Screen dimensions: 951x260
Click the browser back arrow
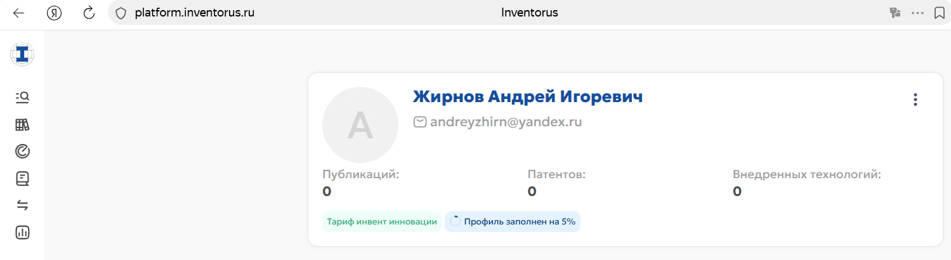[x=18, y=13]
